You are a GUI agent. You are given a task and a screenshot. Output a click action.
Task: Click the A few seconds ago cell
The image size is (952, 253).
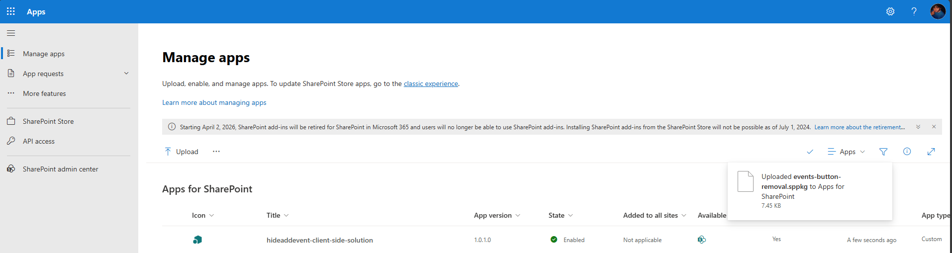[x=871, y=240]
